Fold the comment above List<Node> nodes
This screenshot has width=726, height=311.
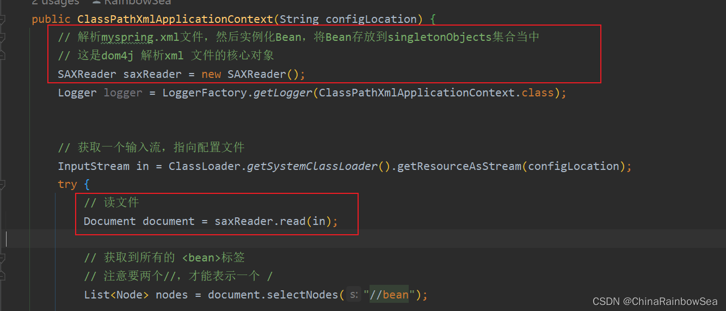click(2, 258)
